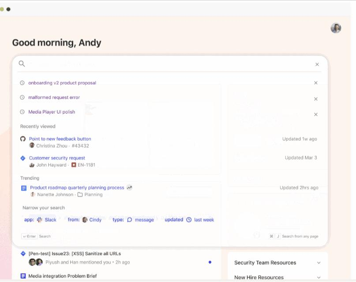
Task: Expand Security Team Resources section
Action: coord(319,263)
